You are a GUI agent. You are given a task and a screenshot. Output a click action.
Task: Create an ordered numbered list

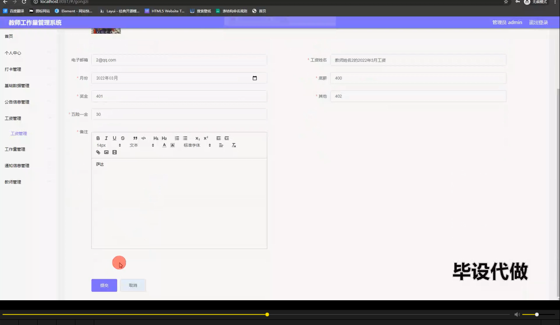[177, 138]
